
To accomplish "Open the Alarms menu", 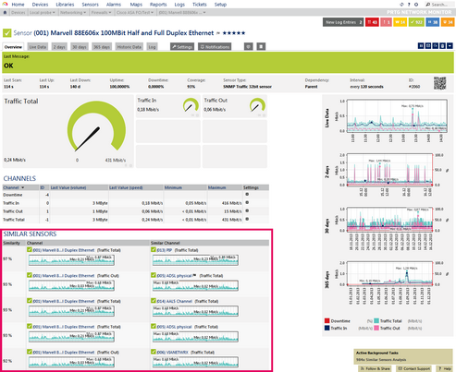I will pos(114,5).
